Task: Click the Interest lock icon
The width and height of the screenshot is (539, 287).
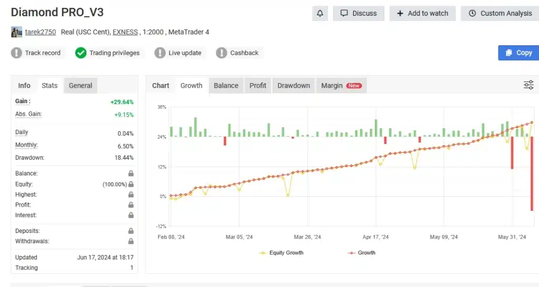Action: pyautogui.click(x=131, y=215)
